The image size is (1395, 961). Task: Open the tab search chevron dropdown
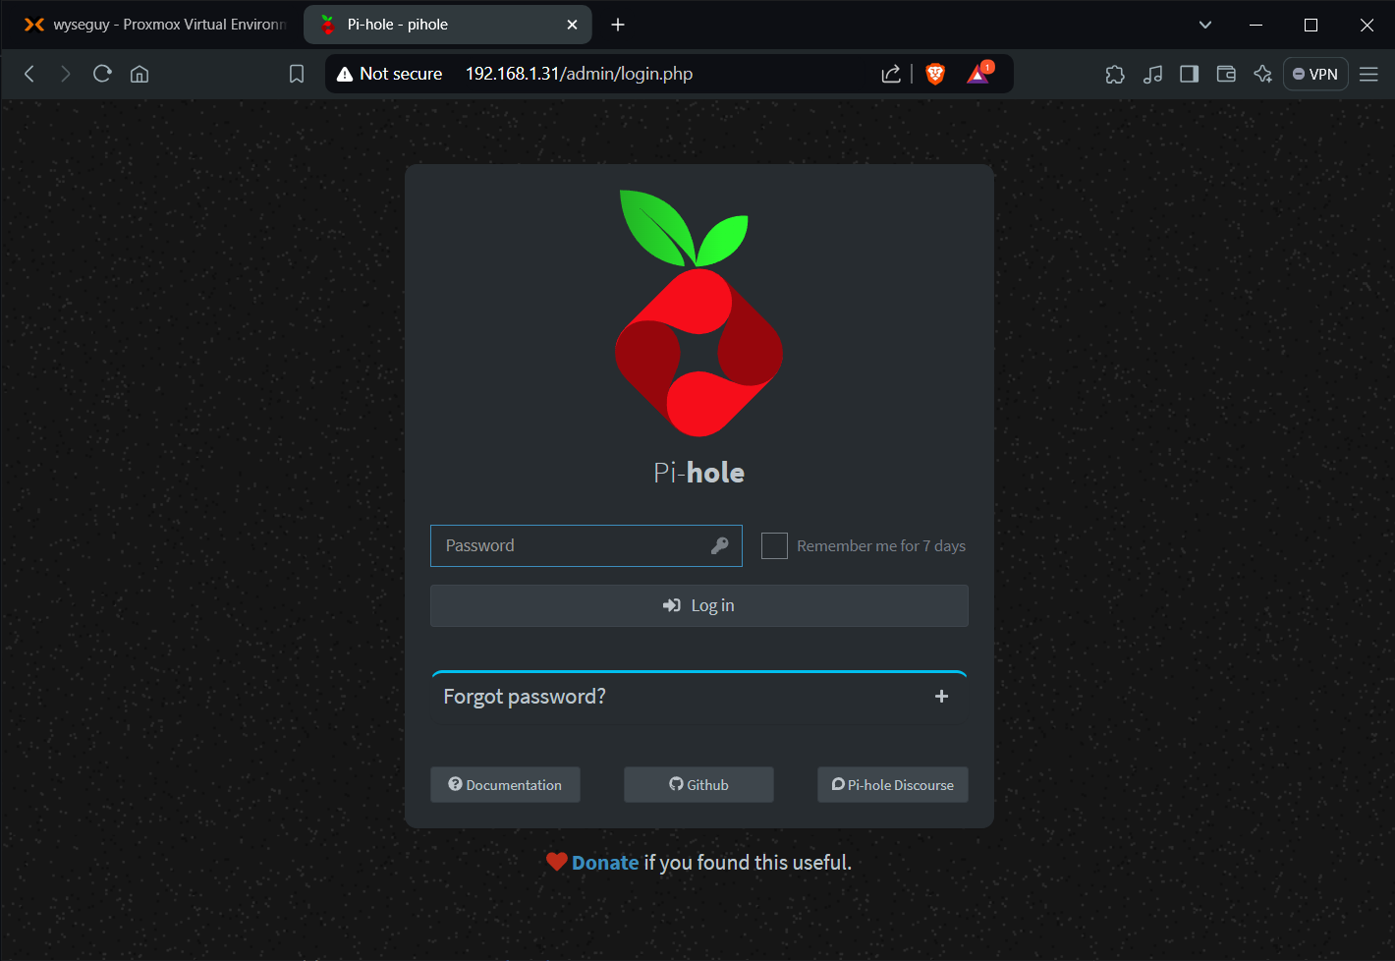point(1205,25)
